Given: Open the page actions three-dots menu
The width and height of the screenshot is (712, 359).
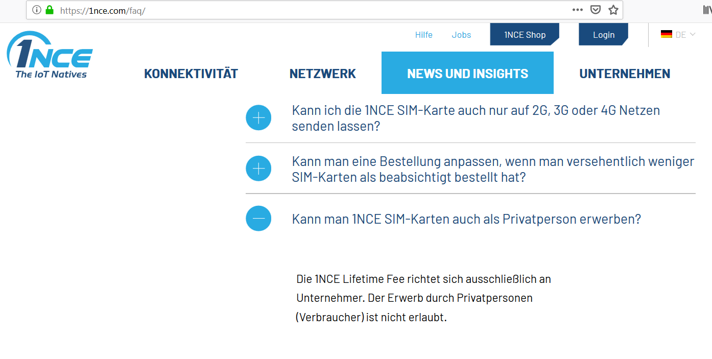Looking at the screenshot, I should [x=578, y=10].
